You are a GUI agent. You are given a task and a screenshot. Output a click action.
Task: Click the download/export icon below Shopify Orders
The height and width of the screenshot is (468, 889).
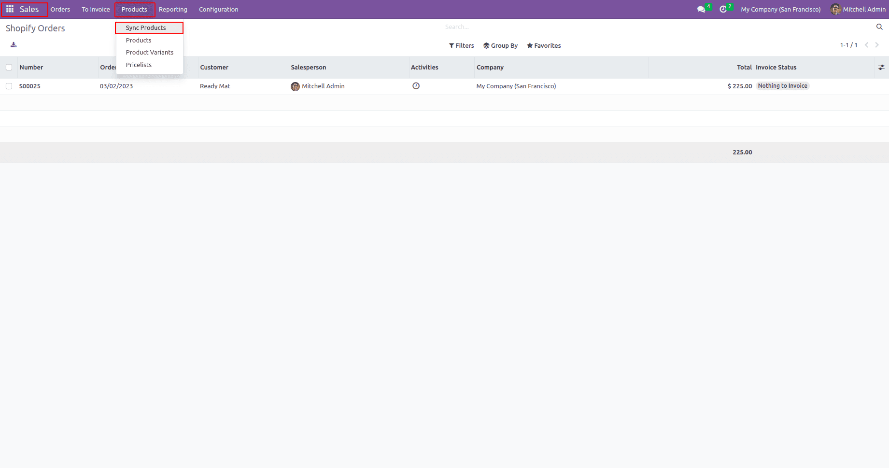point(14,45)
